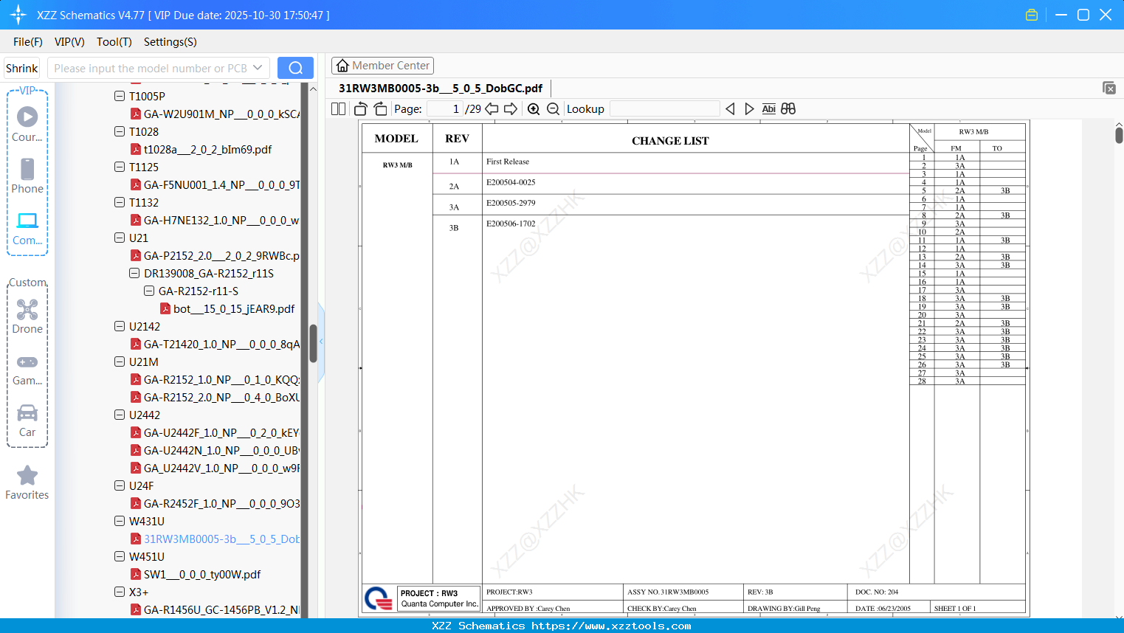Click the file tree vertical scrollbar thumb
The height and width of the screenshot is (633, 1124).
point(313,343)
